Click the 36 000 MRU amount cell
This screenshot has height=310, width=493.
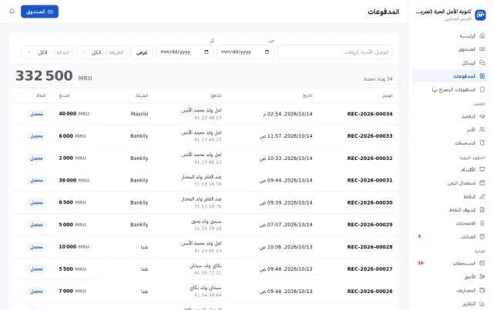pos(74,180)
